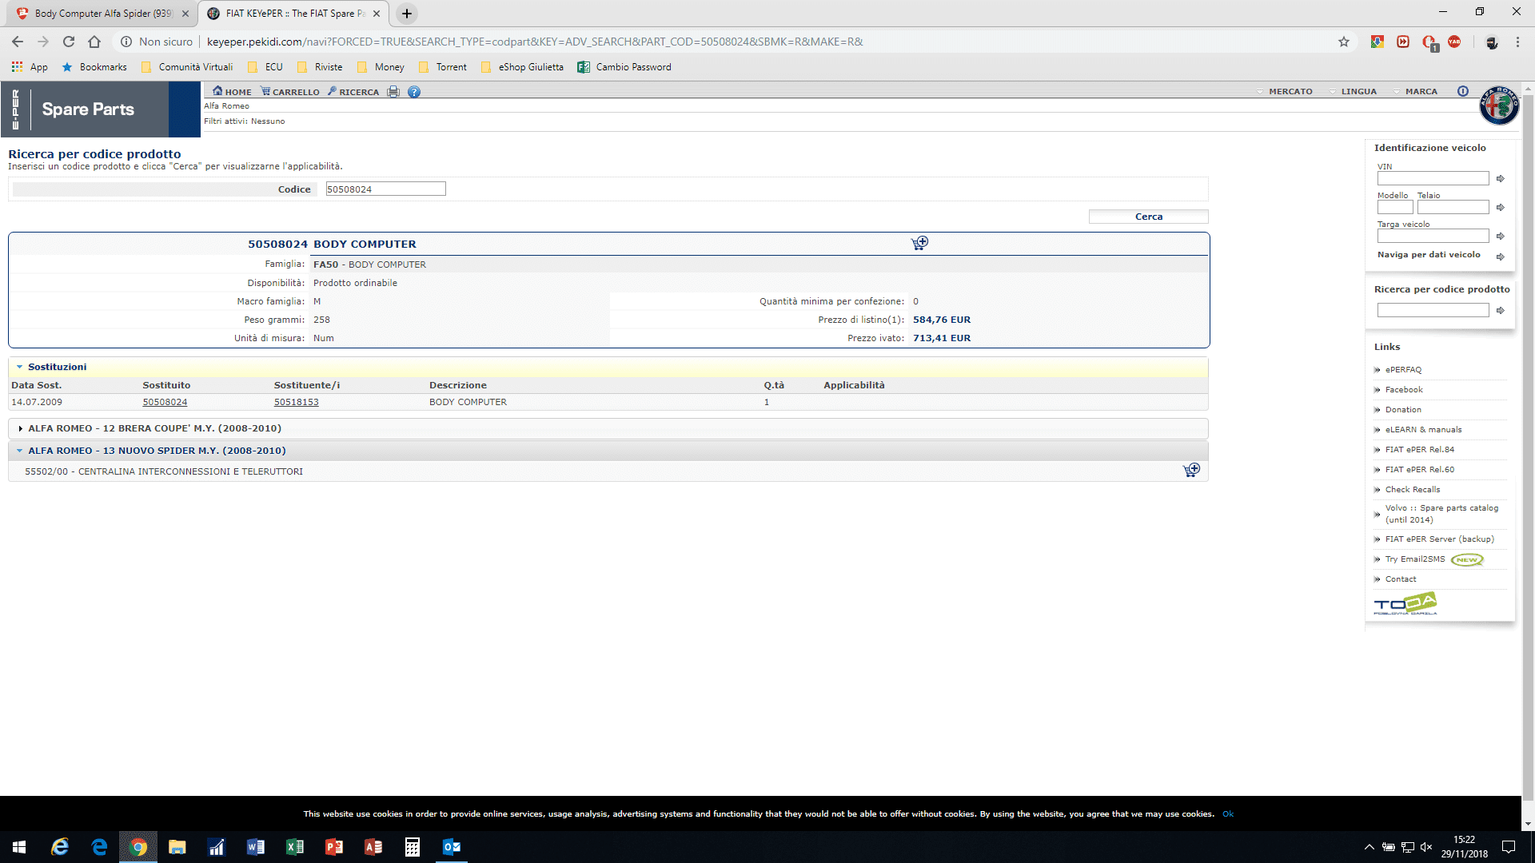Open Windows Start menu
This screenshot has width=1535, height=863.
[19, 847]
